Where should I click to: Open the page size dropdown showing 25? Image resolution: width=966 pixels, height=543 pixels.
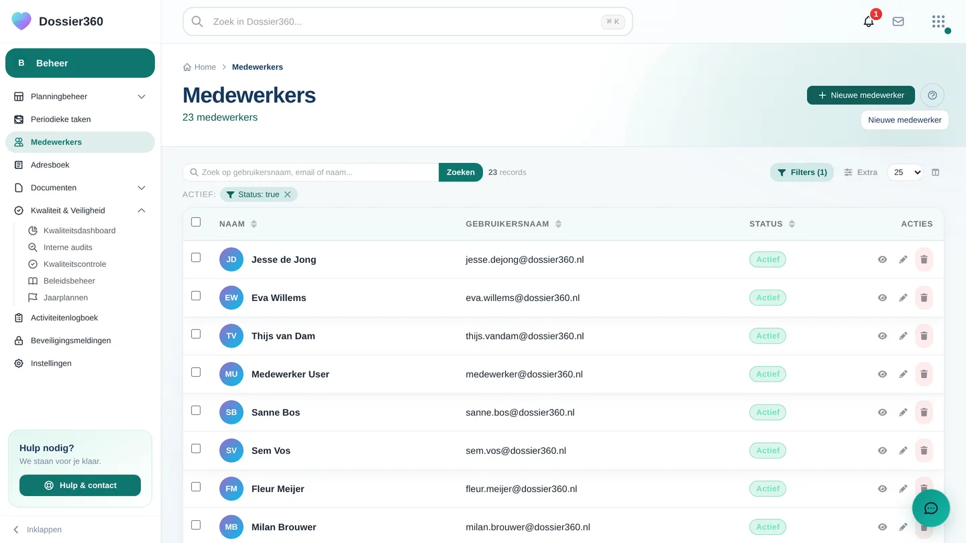(x=905, y=172)
